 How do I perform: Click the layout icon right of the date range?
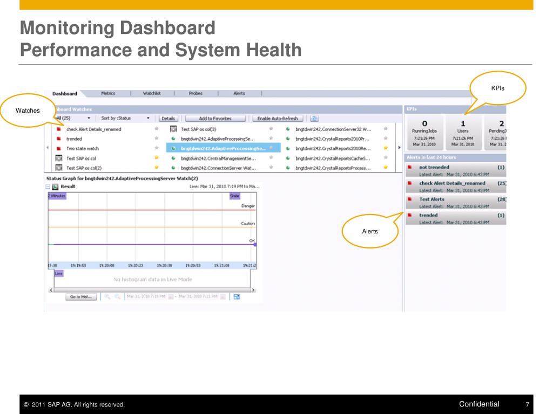click(237, 297)
